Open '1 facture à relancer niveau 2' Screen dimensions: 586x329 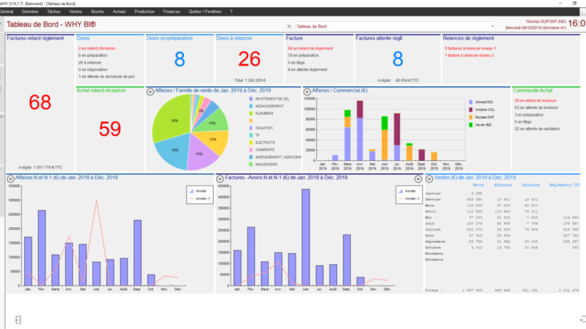[x=469, y=55]
